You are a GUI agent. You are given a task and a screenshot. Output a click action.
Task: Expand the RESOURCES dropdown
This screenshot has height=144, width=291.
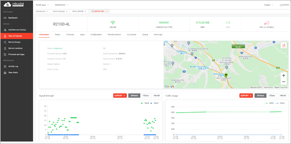pos(61,5)
